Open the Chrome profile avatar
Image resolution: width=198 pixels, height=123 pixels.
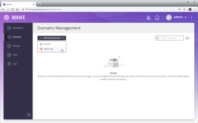tap(190, 9)
